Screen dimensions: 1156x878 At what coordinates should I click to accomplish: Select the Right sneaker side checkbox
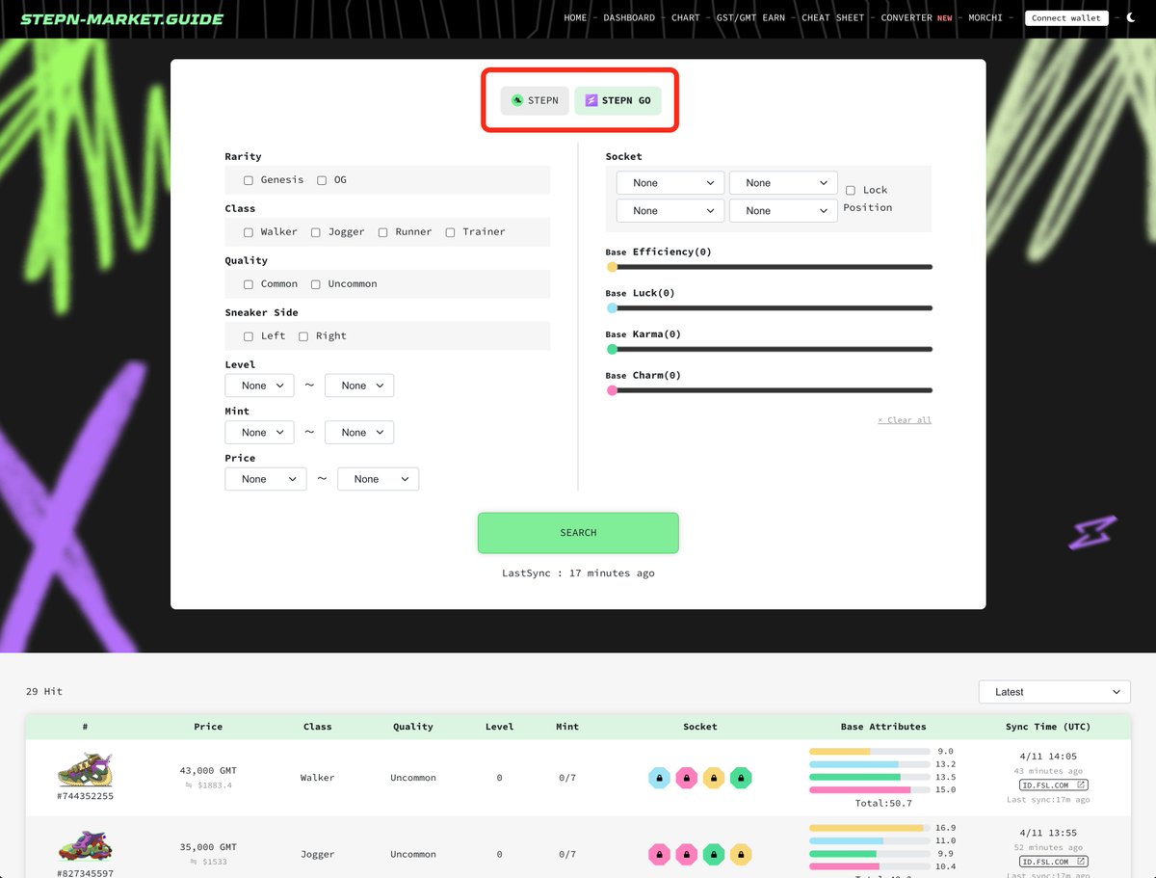[303, 336]
